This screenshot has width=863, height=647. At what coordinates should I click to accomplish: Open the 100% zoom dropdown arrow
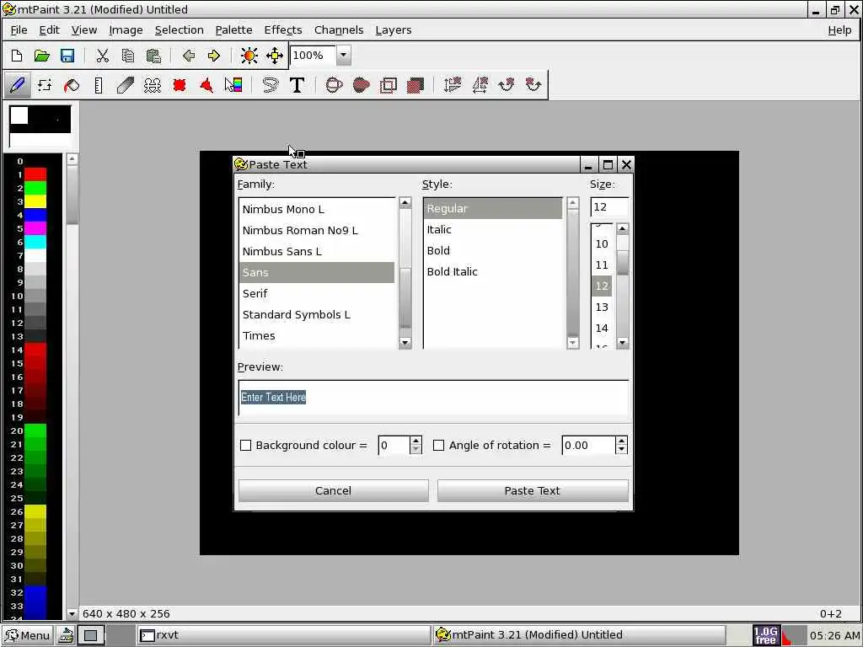coord(344,55)
